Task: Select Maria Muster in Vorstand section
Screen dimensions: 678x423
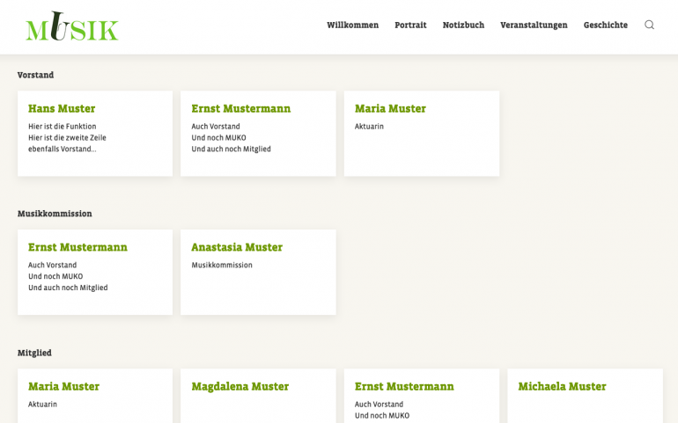Action: coord(422,133)
